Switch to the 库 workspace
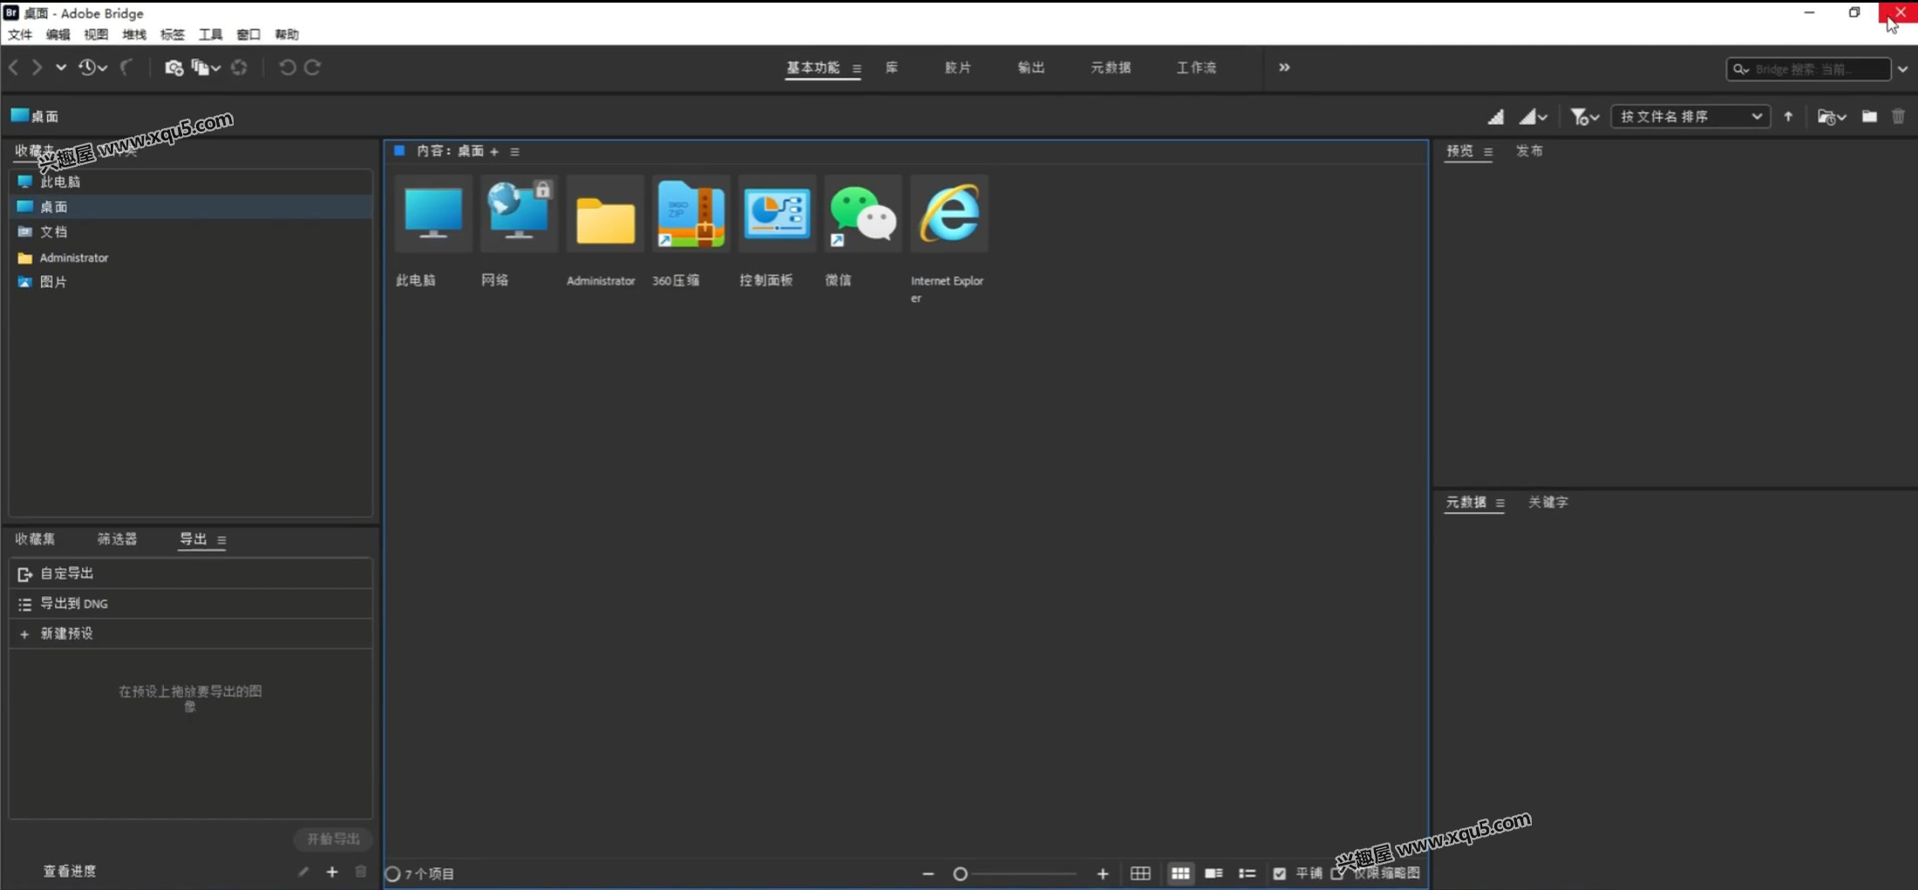 coord(891,67)
